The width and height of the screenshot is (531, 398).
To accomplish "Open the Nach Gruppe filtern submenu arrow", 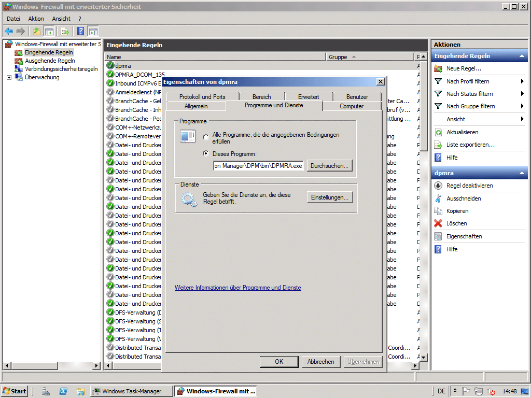I will (x=522, y=106).
